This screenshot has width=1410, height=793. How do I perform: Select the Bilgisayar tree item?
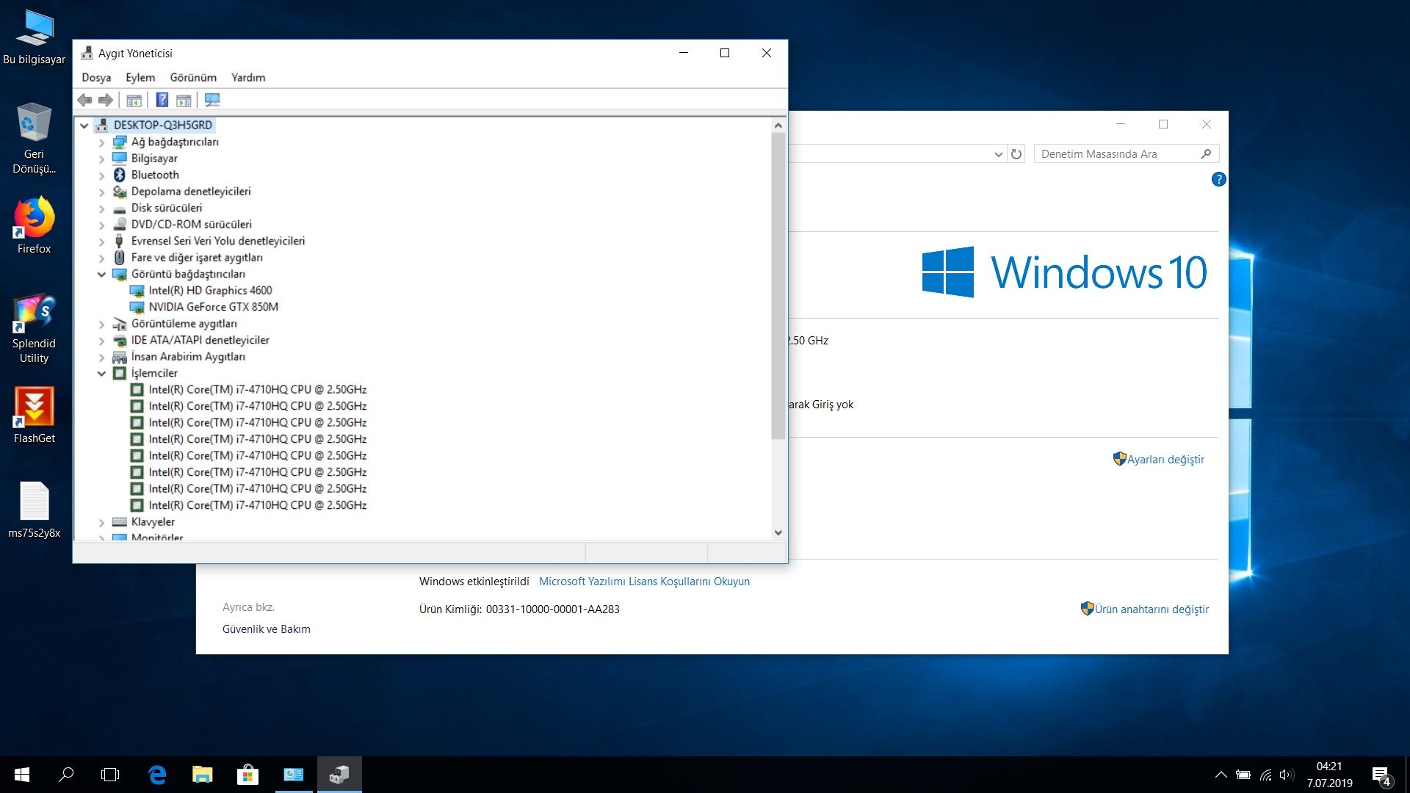[x=154, y=159]
